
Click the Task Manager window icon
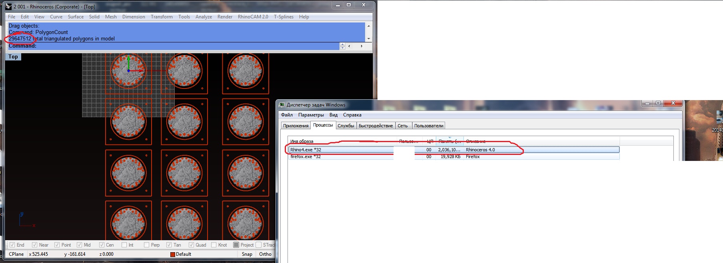[282, 105]
